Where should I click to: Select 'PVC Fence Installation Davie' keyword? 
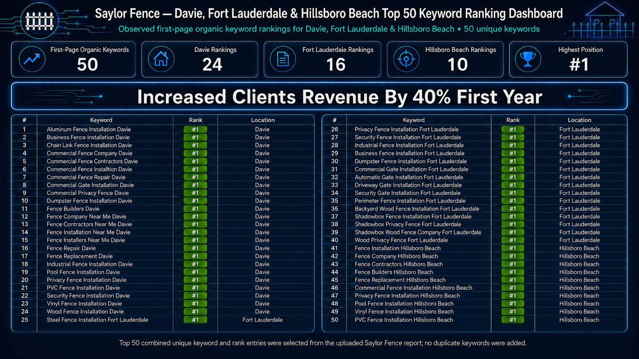pyautogui.click(x=83, y=288)
